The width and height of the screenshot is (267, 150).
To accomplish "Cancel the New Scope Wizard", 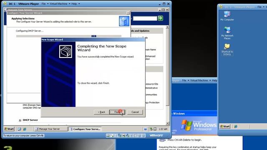I will point(135,112).
